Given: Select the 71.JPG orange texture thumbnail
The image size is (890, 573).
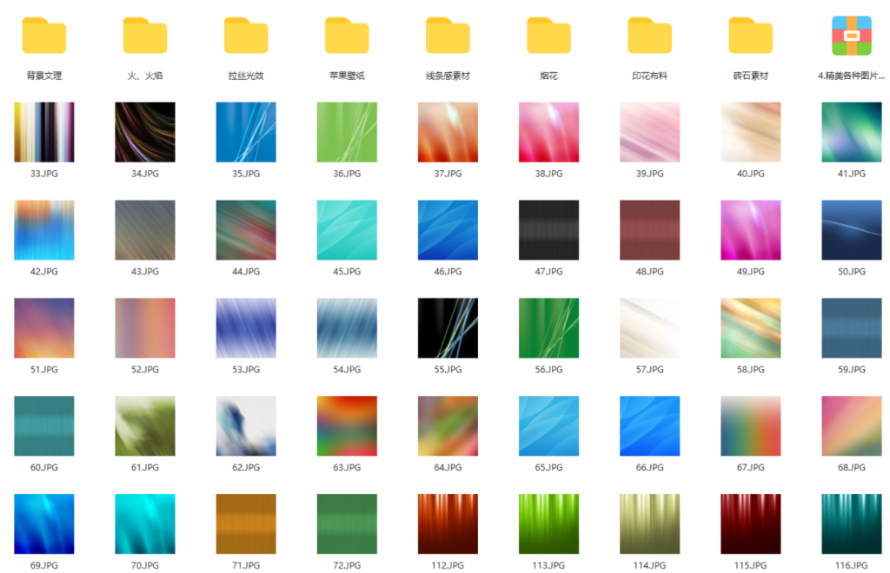Looking at the screenshot, I should point(245,524).
